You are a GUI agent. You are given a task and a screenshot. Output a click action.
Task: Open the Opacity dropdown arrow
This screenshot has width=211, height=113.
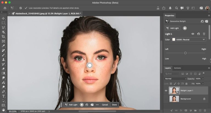point(203,79)
